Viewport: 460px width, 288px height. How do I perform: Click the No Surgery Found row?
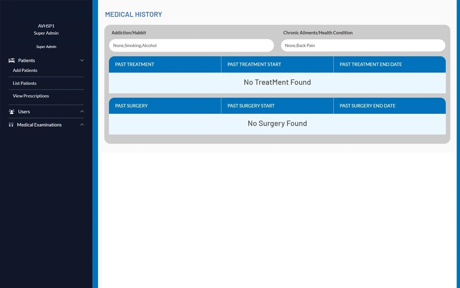pyautogui.click(x=277, y=123)
